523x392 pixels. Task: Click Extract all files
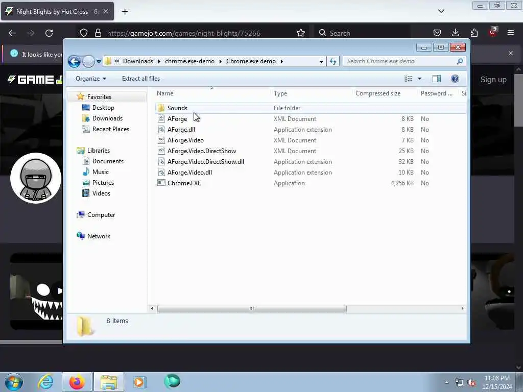point(141,79)
